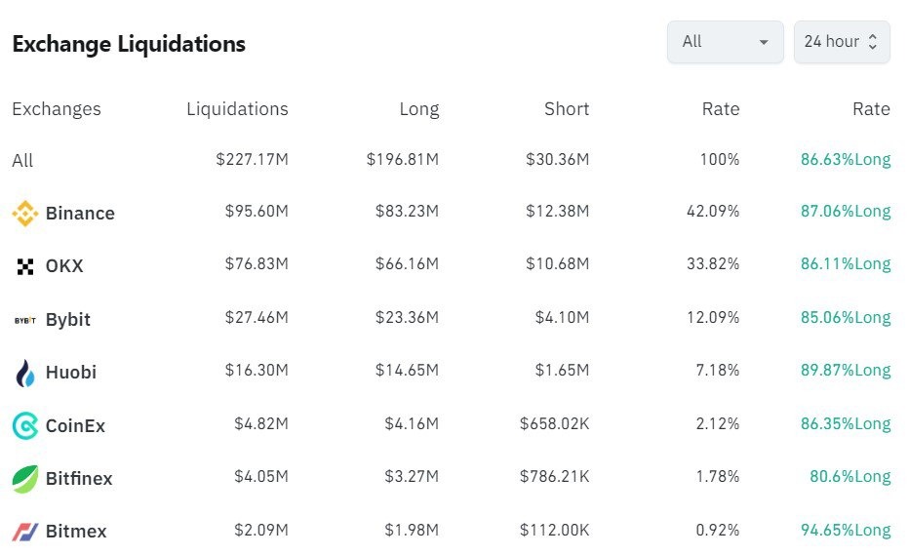The height and width of the screenshot is (556, 909).
Task: Click the Bitfinex exchange name
Action: point(78,479)
